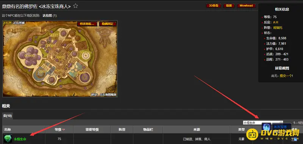Click the NPC location pin on map
The image size is (303, 144).
pos(48,42)
